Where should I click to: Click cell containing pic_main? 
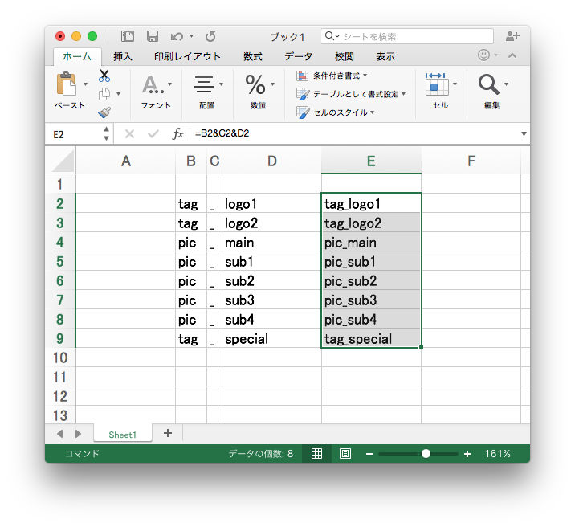371,242
